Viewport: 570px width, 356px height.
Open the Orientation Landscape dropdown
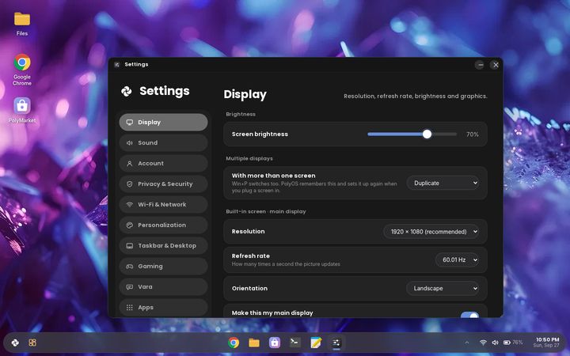pos(443,288)
